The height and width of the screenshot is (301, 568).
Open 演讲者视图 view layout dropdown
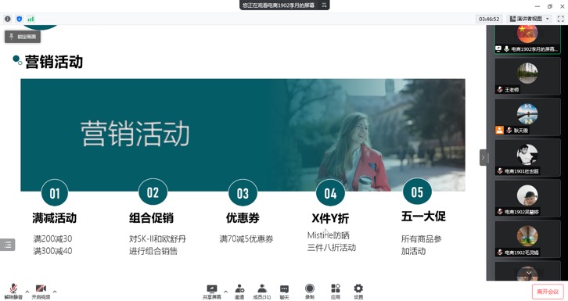click(529, 19)
